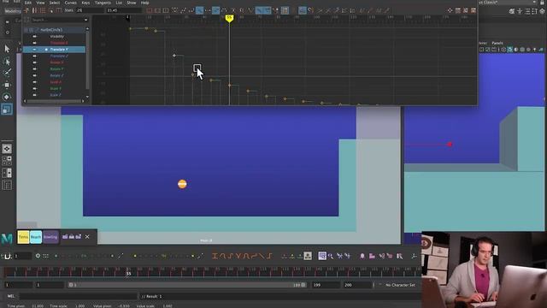Open the Panels menu in right viewport
Viewport: 547px width, 308px height.
[497, 43]
